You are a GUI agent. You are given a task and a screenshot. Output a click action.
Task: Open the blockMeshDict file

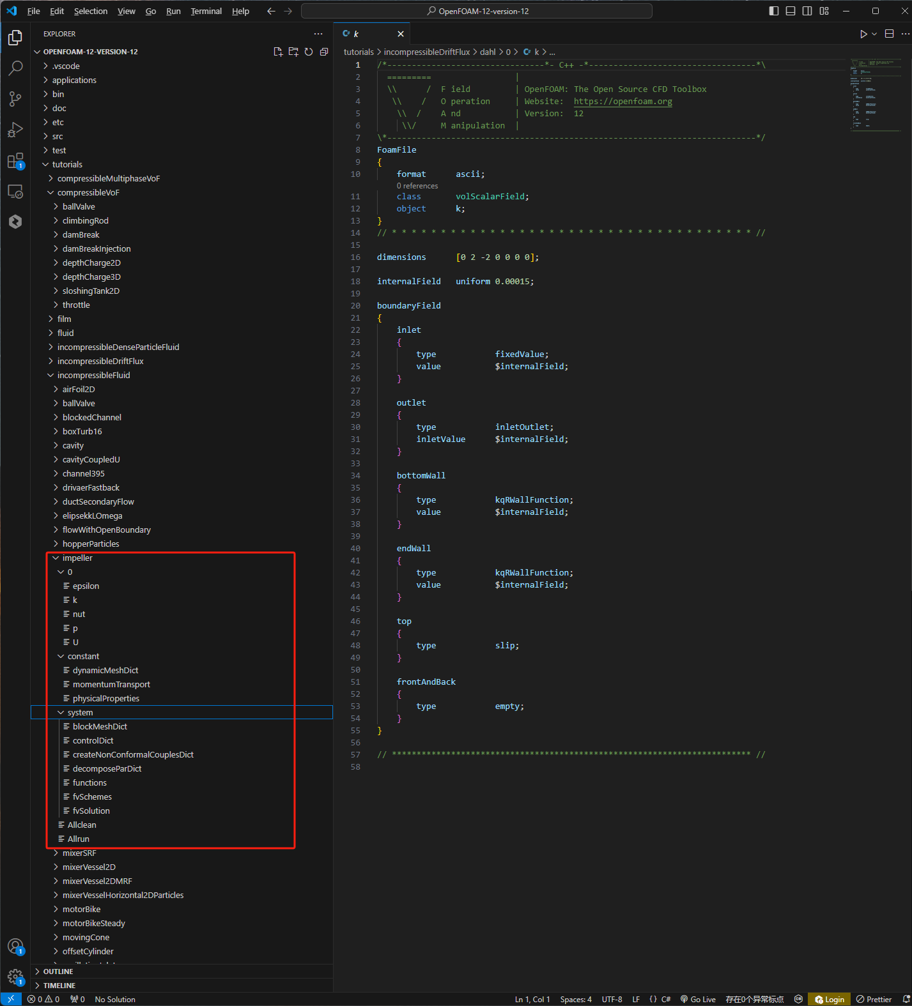tap(100, 727)
